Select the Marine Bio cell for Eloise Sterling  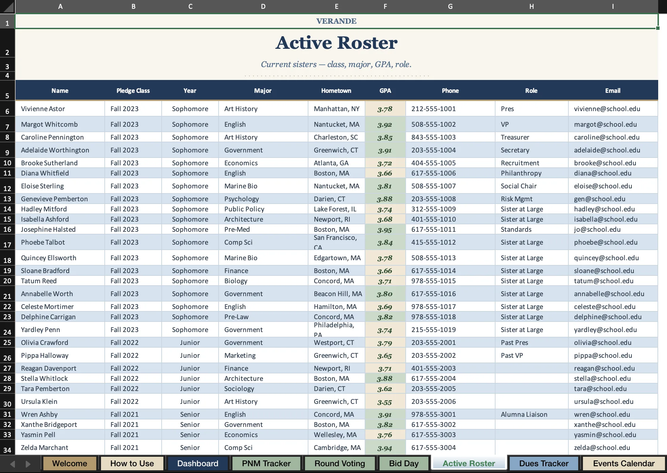(263, 186)
